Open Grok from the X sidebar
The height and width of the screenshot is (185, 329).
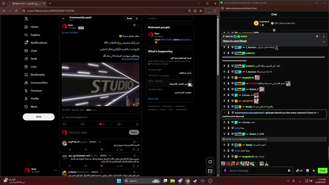point(31,59)
